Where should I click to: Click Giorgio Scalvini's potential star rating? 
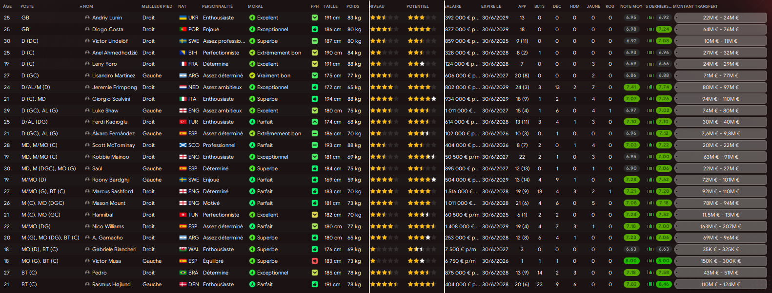(x=422, y=99)
